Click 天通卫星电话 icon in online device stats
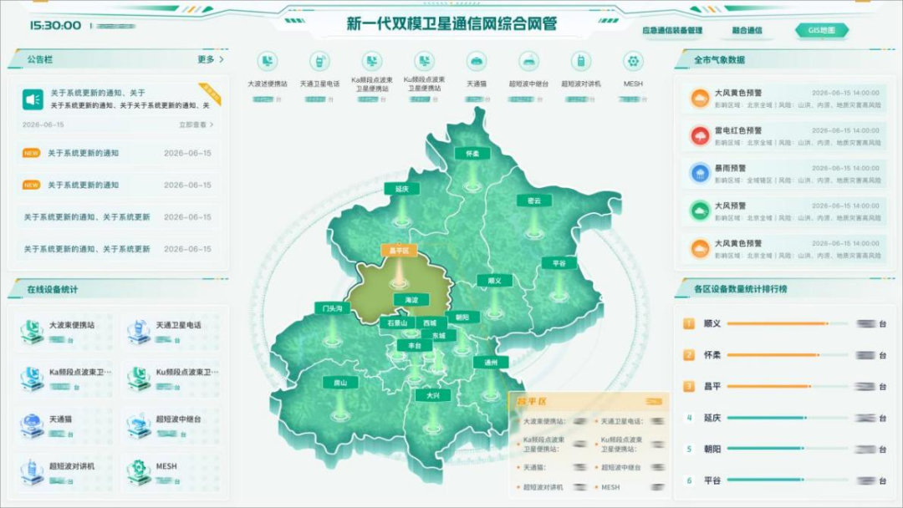Viewport: 903px width, 508px height. (138, 332)
